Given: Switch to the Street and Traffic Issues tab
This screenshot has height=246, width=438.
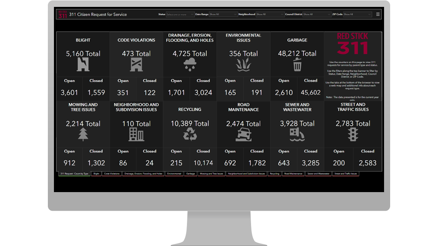Looking at the screenshot, I should tap(346, 174).
